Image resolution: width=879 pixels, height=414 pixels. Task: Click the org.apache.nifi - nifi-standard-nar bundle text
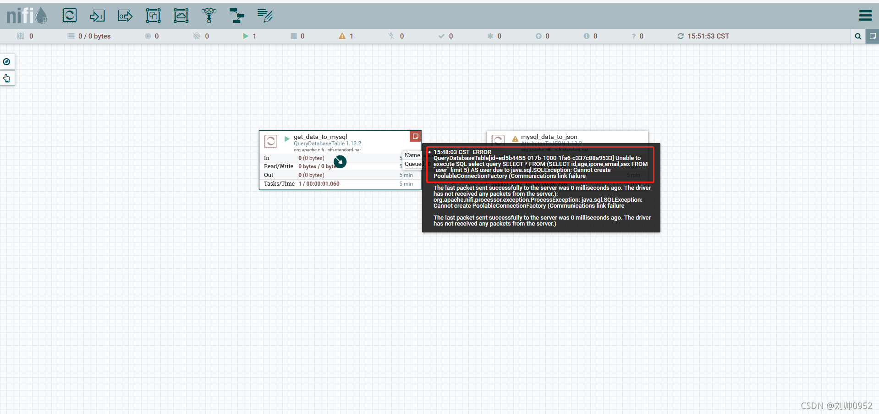[327, 150]
